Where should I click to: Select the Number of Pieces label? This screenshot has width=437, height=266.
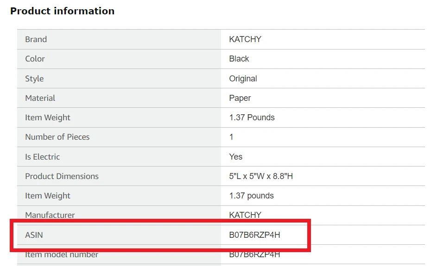tap(57, 137)
